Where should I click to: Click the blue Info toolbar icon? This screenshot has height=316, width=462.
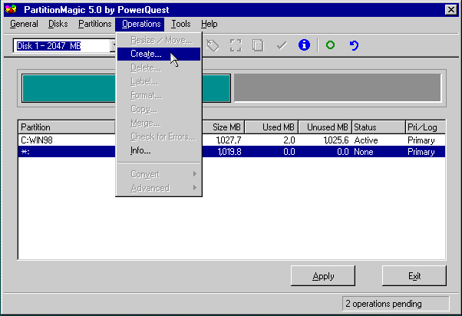(x=304, y=46)
